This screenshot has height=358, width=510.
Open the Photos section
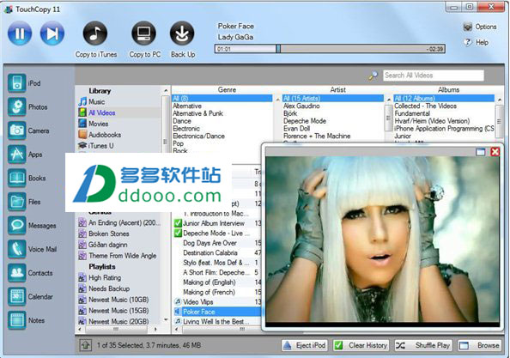17,107
